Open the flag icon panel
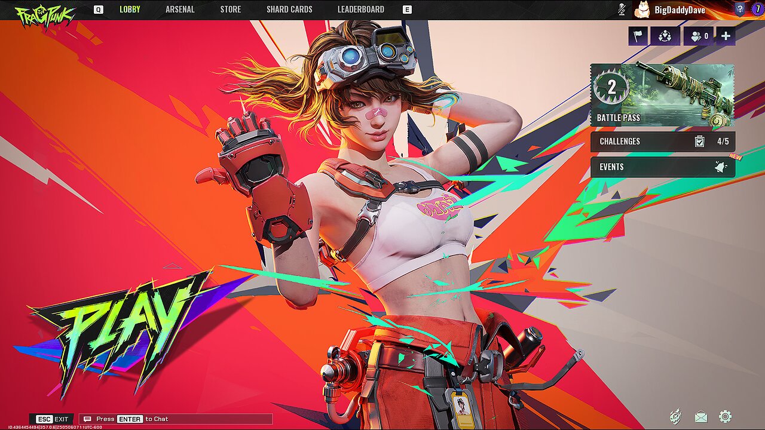 point(638,36)
